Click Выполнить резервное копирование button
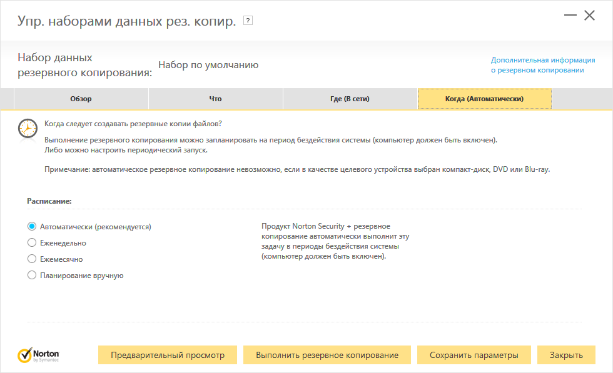The image size is (613, 373). (327, 355)
